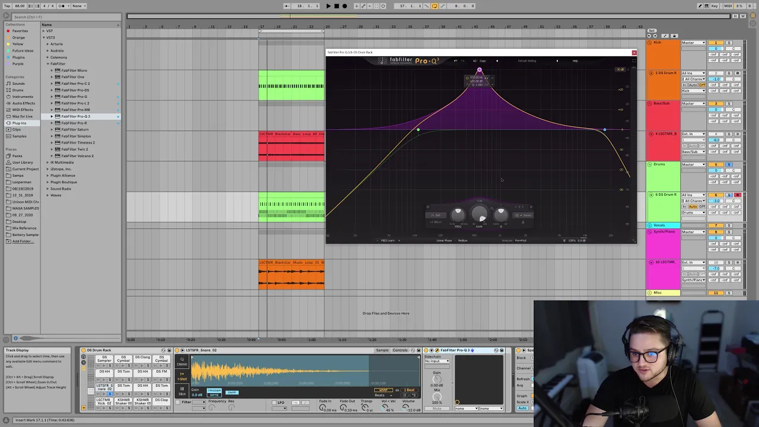
Task: Expand the Arturia vendor folder
Action: coord(49,44)
